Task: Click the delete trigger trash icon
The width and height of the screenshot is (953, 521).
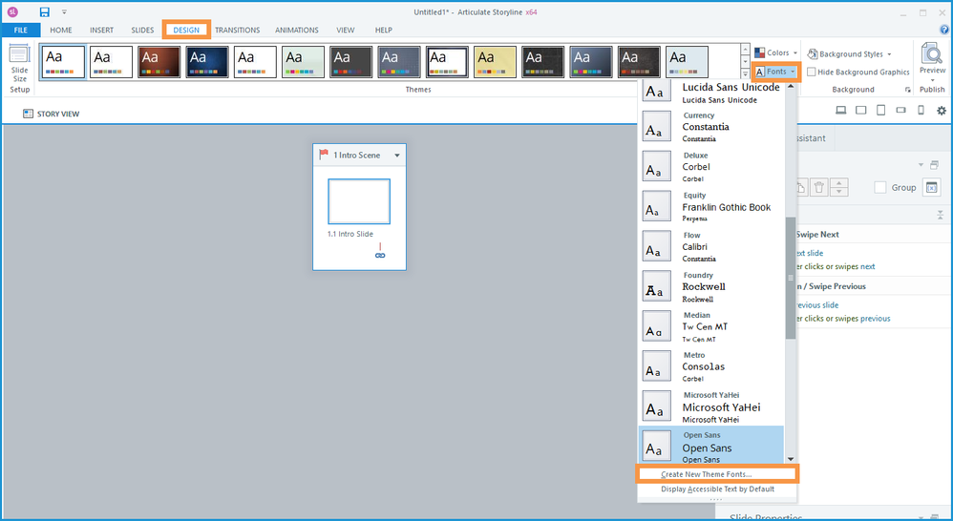Action: pos(818,187)
